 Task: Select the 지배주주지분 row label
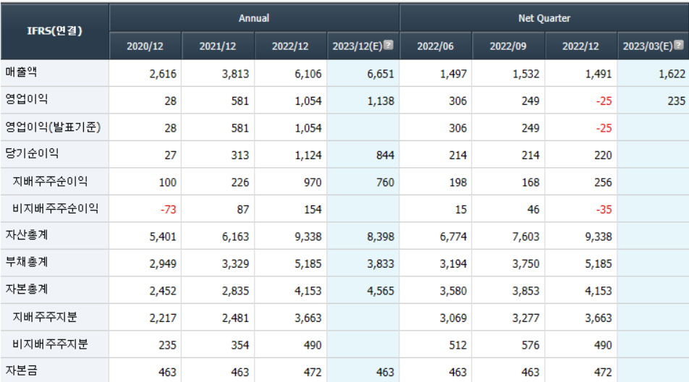pyautogui.click(x=45, y=317)
